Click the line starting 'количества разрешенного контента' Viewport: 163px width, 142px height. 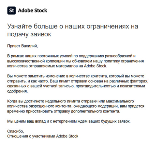click(76, 106)
